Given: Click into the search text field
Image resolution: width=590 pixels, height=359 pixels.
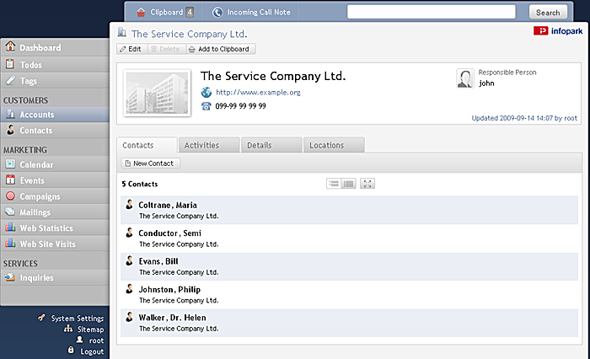Looking at the screenshot, I should pyautogui.click(x=432, y=12).
